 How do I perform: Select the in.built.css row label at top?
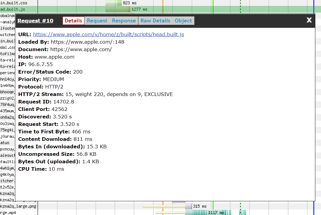click(13, 3)
